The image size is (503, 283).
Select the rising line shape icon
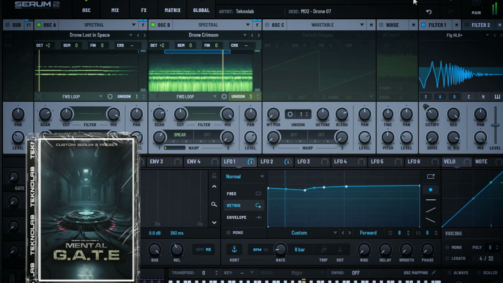tap(431, 210)
